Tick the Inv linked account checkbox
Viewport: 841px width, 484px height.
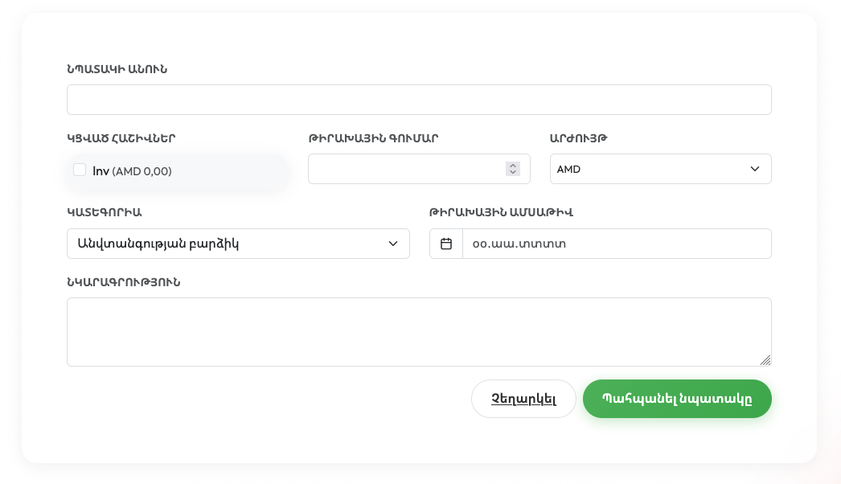tap(80, 170)
